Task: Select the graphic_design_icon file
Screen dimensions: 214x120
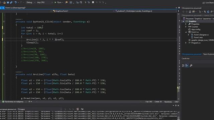Action: [x=203, y=40]
